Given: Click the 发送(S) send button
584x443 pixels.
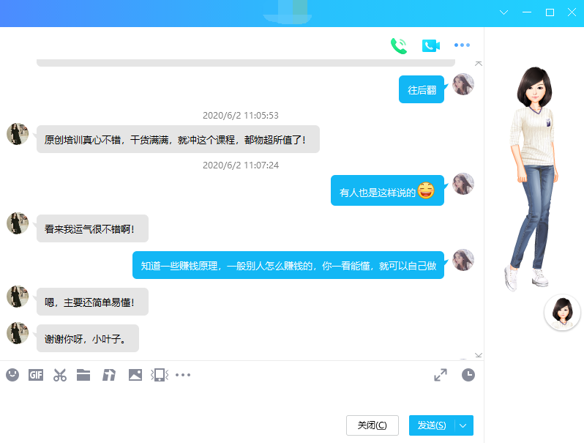Looking at the screenshot, I should [x=432, y=425].
